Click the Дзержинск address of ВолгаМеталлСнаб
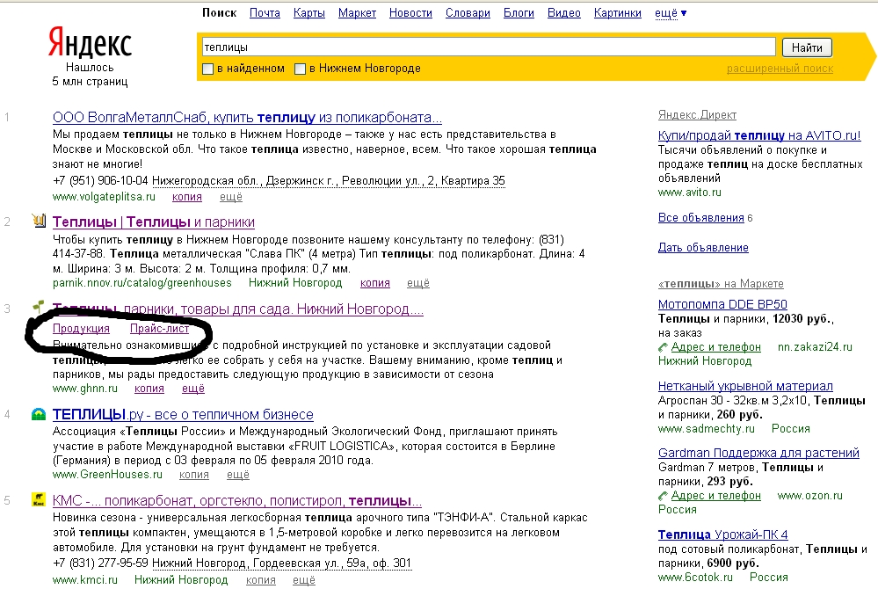This screenshot has height=589, width=878. 329,181
